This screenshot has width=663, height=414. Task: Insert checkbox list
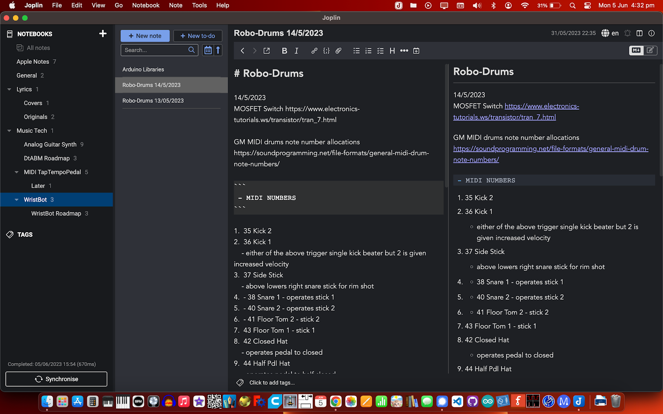coord(380,51)
